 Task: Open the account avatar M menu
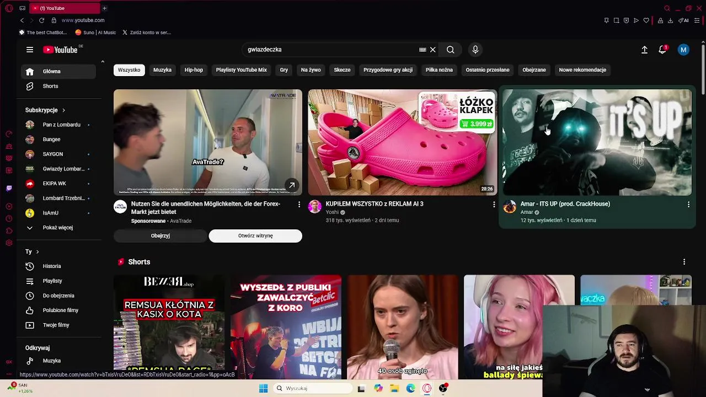(x=683, y=50)
